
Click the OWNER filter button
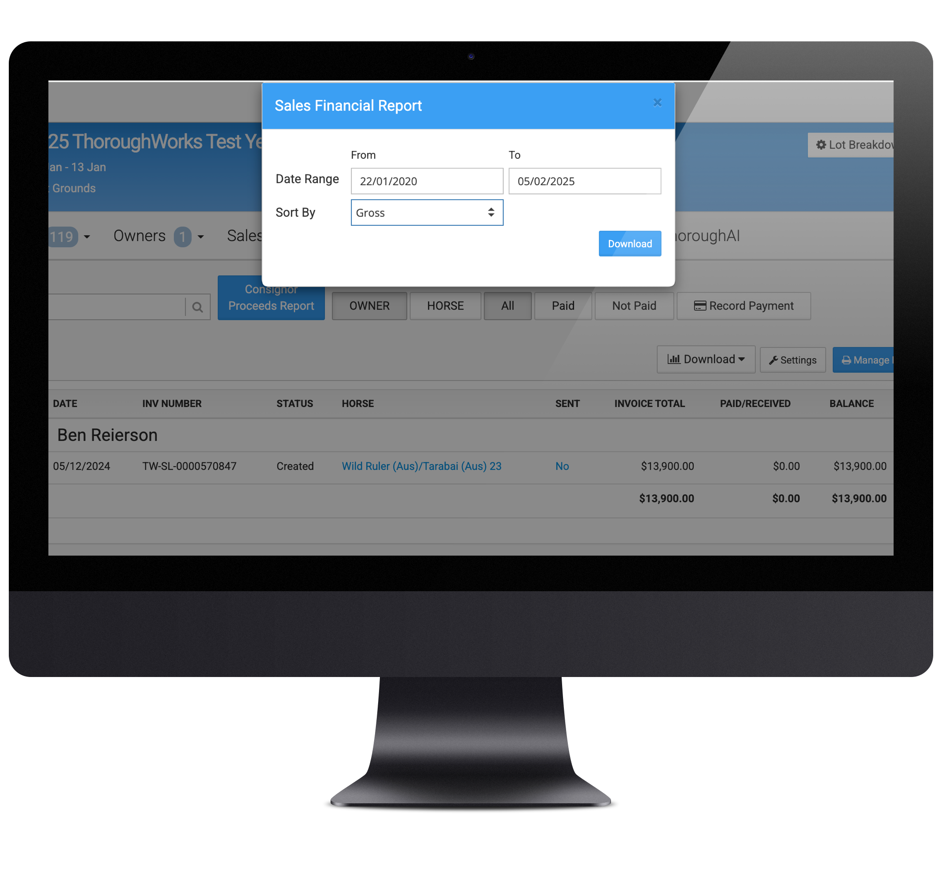coord(368,305)
